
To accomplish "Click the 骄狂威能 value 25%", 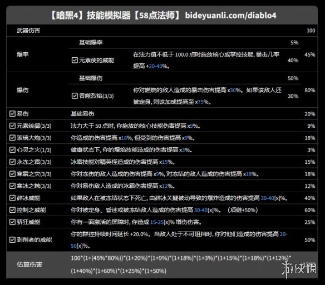I will click(310, 222).
